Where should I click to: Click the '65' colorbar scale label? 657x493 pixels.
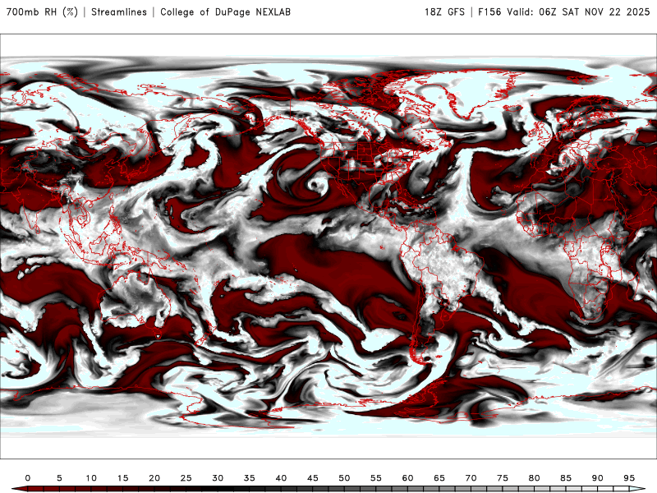(x=439, y=478)
